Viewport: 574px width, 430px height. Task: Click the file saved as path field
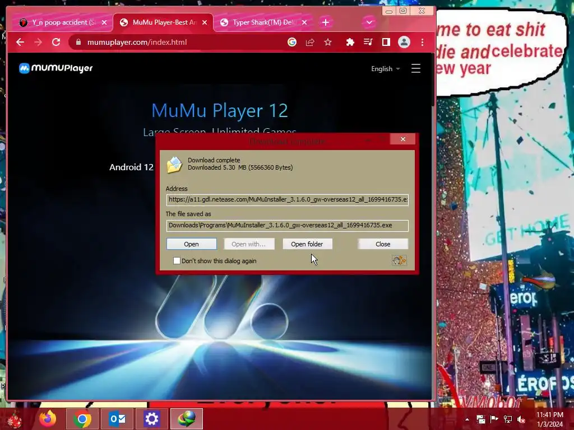point(288,225)
